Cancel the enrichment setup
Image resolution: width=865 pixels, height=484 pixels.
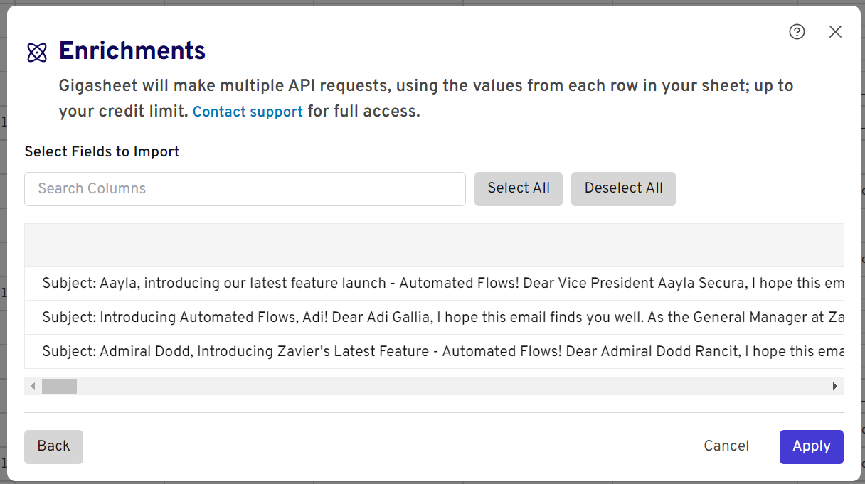click(726, 446)
